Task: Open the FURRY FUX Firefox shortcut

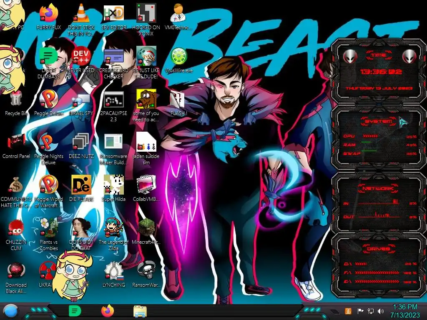Action: click(x=48, y=13)
